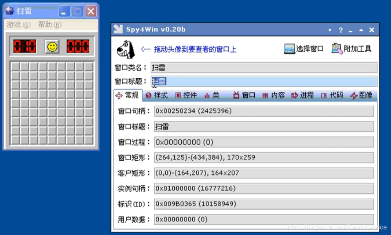Switch to the 常规 tab
391x235 pixels.
127,95
